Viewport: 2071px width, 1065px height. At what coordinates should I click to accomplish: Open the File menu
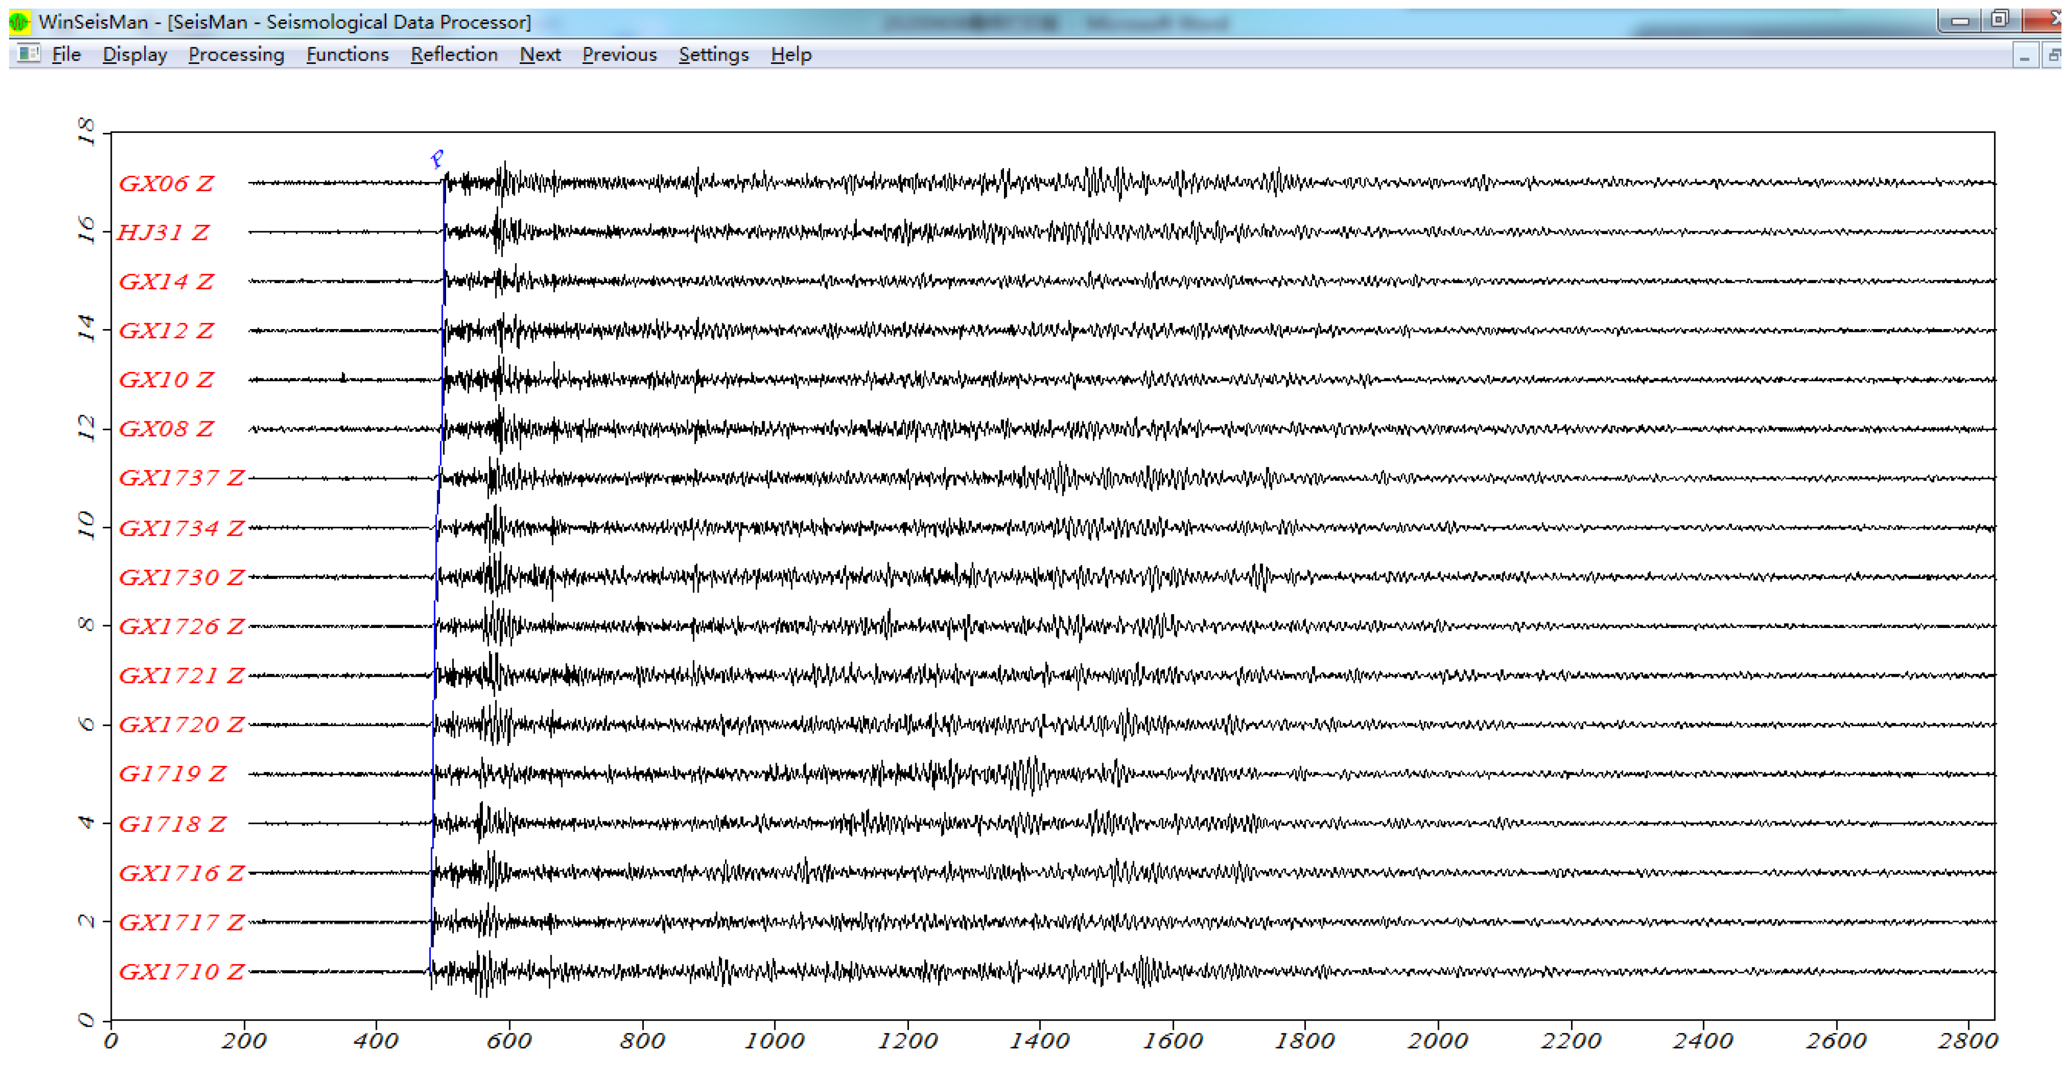coord(66,54)
